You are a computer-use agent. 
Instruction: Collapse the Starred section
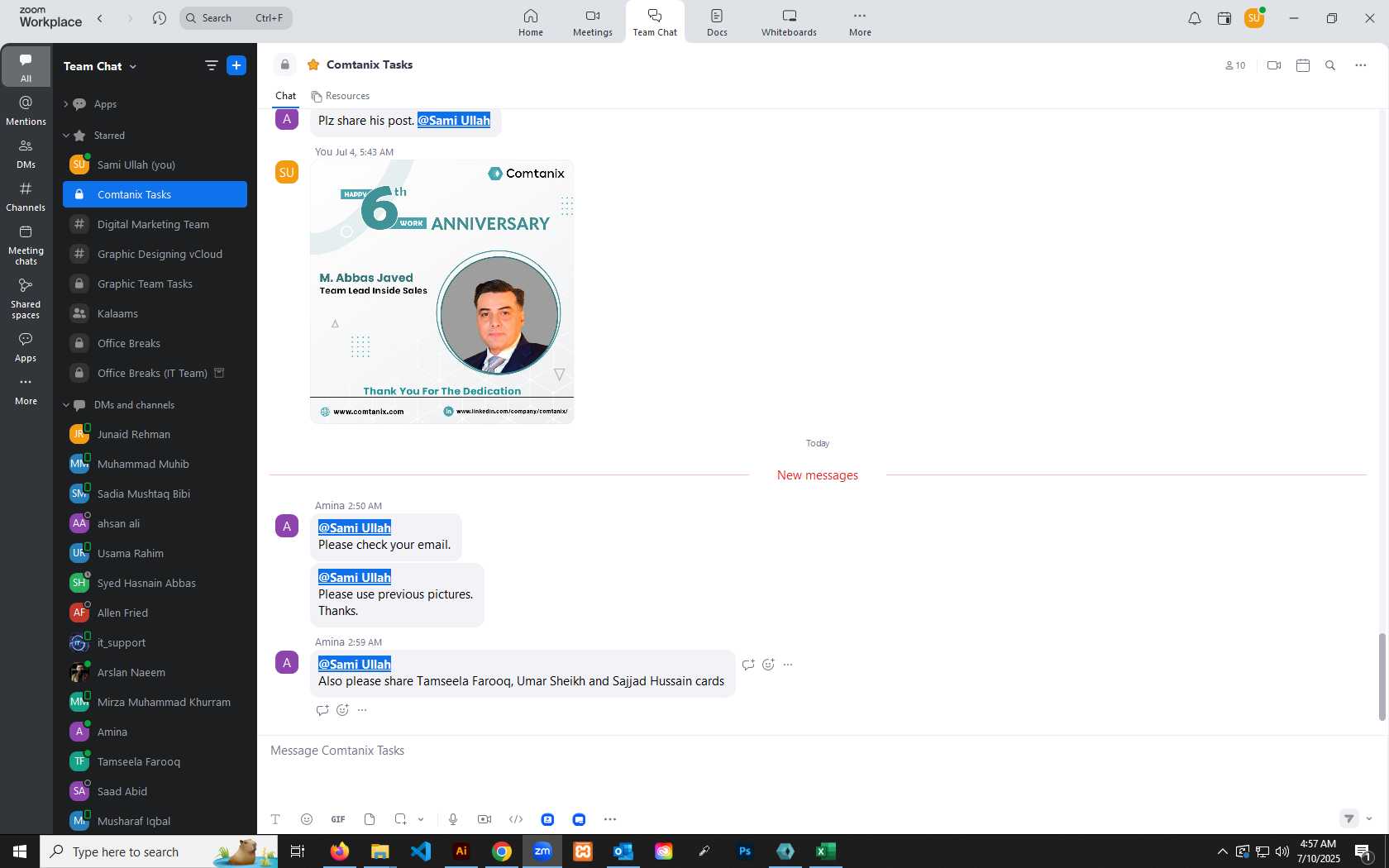tap(66, 136)
